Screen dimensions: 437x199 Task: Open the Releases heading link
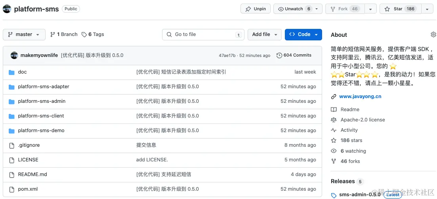click(x=343, y=182)
